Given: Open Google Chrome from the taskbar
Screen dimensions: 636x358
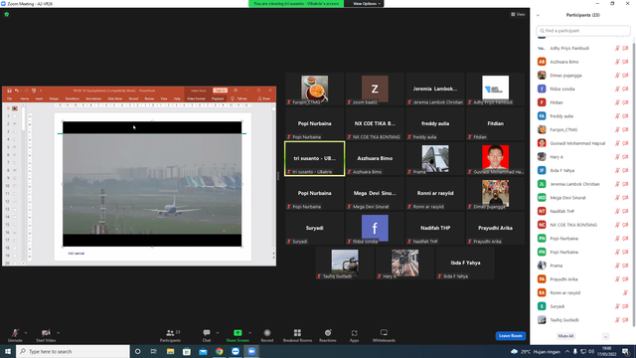Looking at the screenshot, I should click(x=219, y=351).
